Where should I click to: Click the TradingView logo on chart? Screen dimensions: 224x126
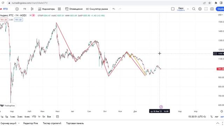coord(8,106)
